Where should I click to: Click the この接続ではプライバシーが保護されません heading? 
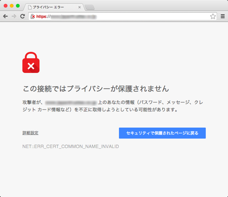pos(96,88)
